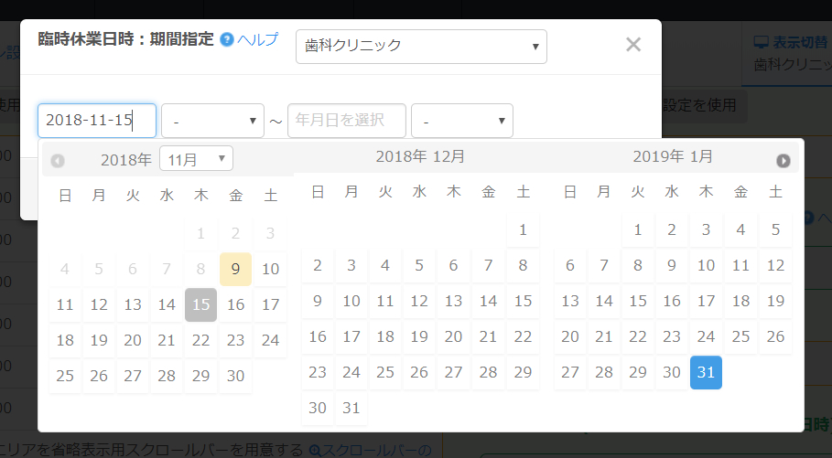Close the temporary closure dialog
This screenshot has height=458, width=832.
632,45
